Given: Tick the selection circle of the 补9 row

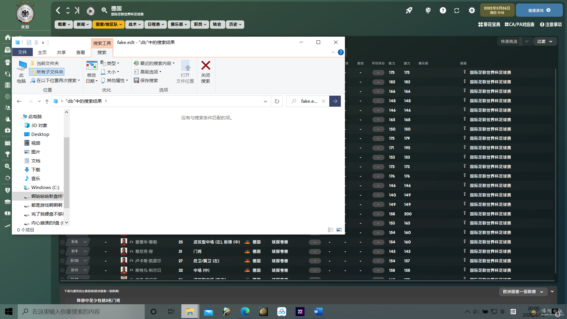Looking at the screenshot, I should point(62,252).
